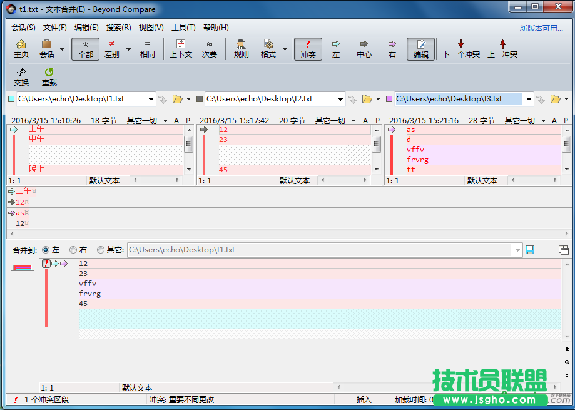Click the 格式 format icon
The width and height of the screenshot is (575, 410).
click(x=269, y=49)
